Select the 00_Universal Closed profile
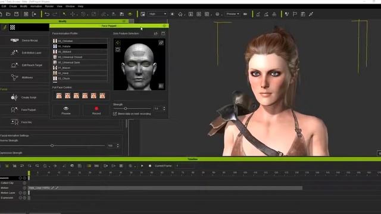The image size is (381, 214). tap(80, 57)
